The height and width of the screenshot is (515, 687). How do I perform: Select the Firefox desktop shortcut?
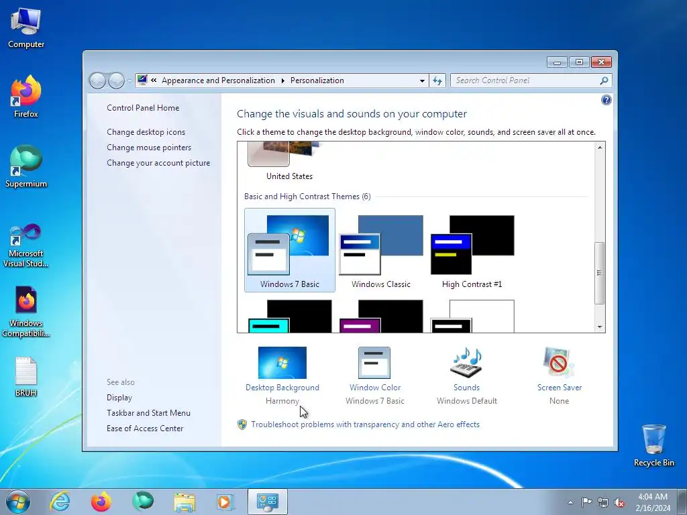26,97
